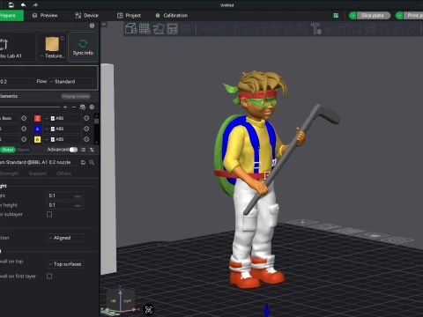Toggle the Advanced mode switch

(x=73, y=150)
